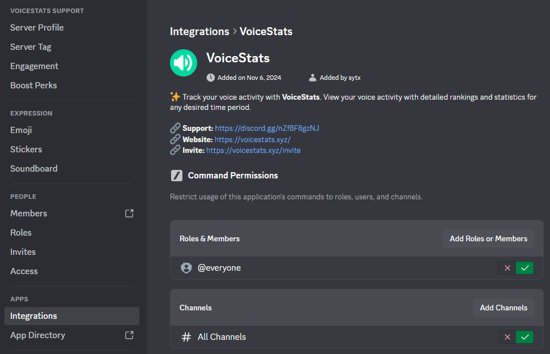The width and height of the screenshot is (550, 354).
Task: Open the voicestats.xyz website link
Action: point(252,139)
